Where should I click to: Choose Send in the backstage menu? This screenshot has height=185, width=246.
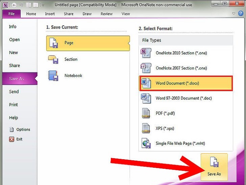tap(14, 91)
